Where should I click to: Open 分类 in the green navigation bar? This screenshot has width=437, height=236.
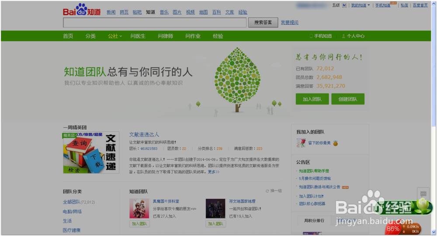point(90,36)
